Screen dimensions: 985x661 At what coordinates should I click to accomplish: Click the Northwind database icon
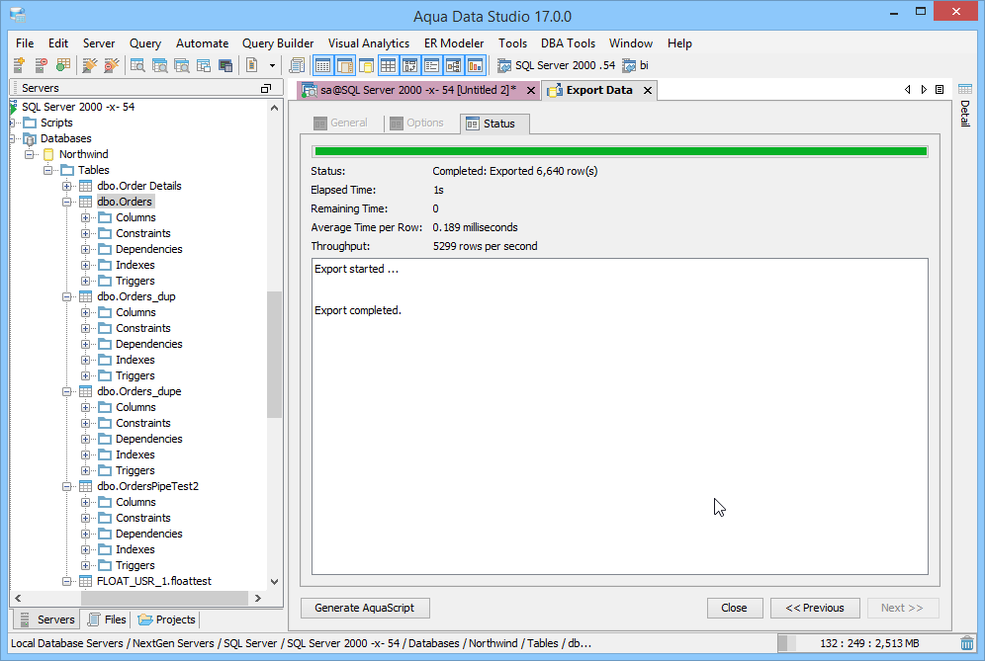coord(48,154)
